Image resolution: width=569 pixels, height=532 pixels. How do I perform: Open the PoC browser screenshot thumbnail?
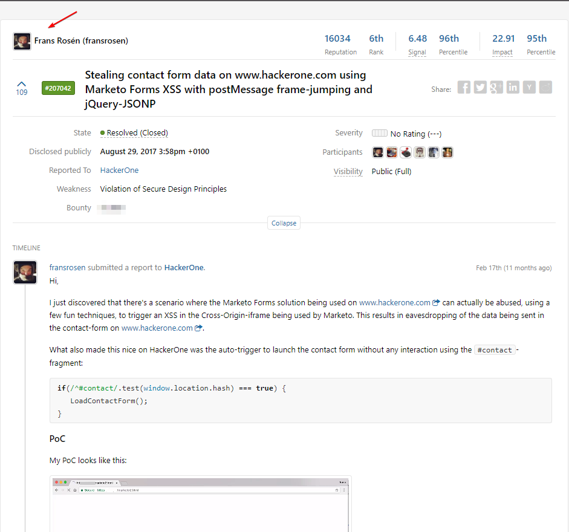pyautogui.click(x=200, y=504)
